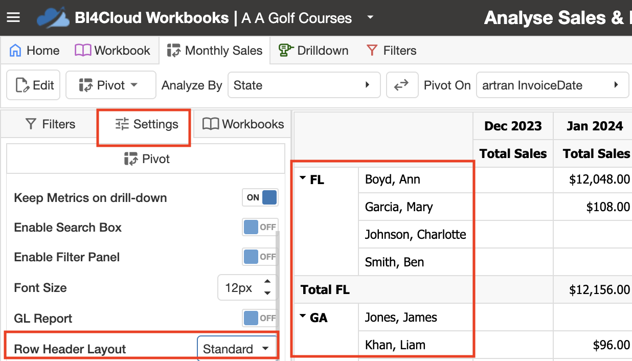Turn on the GL Report toggle
This screenshot has width=632, height=361.
(260, 318)
